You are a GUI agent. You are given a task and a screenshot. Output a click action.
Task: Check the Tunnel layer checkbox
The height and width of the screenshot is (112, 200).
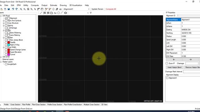6,54
